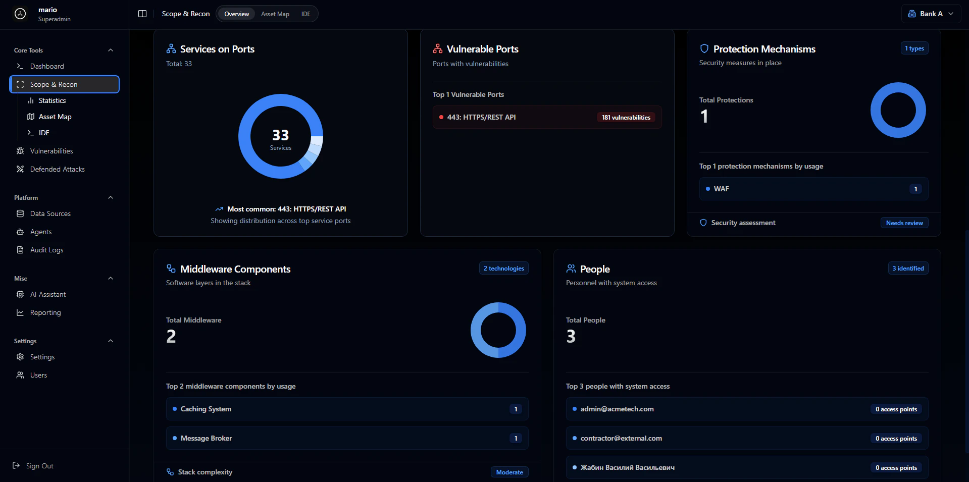Select the Message Broker row
The image size is (969, 482).
pyautogui.click(x=347, y=438)
